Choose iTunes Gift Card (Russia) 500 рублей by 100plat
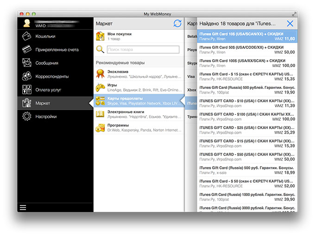Image resolution: width=315 pixels, height=236 pixels. point(247,90)
